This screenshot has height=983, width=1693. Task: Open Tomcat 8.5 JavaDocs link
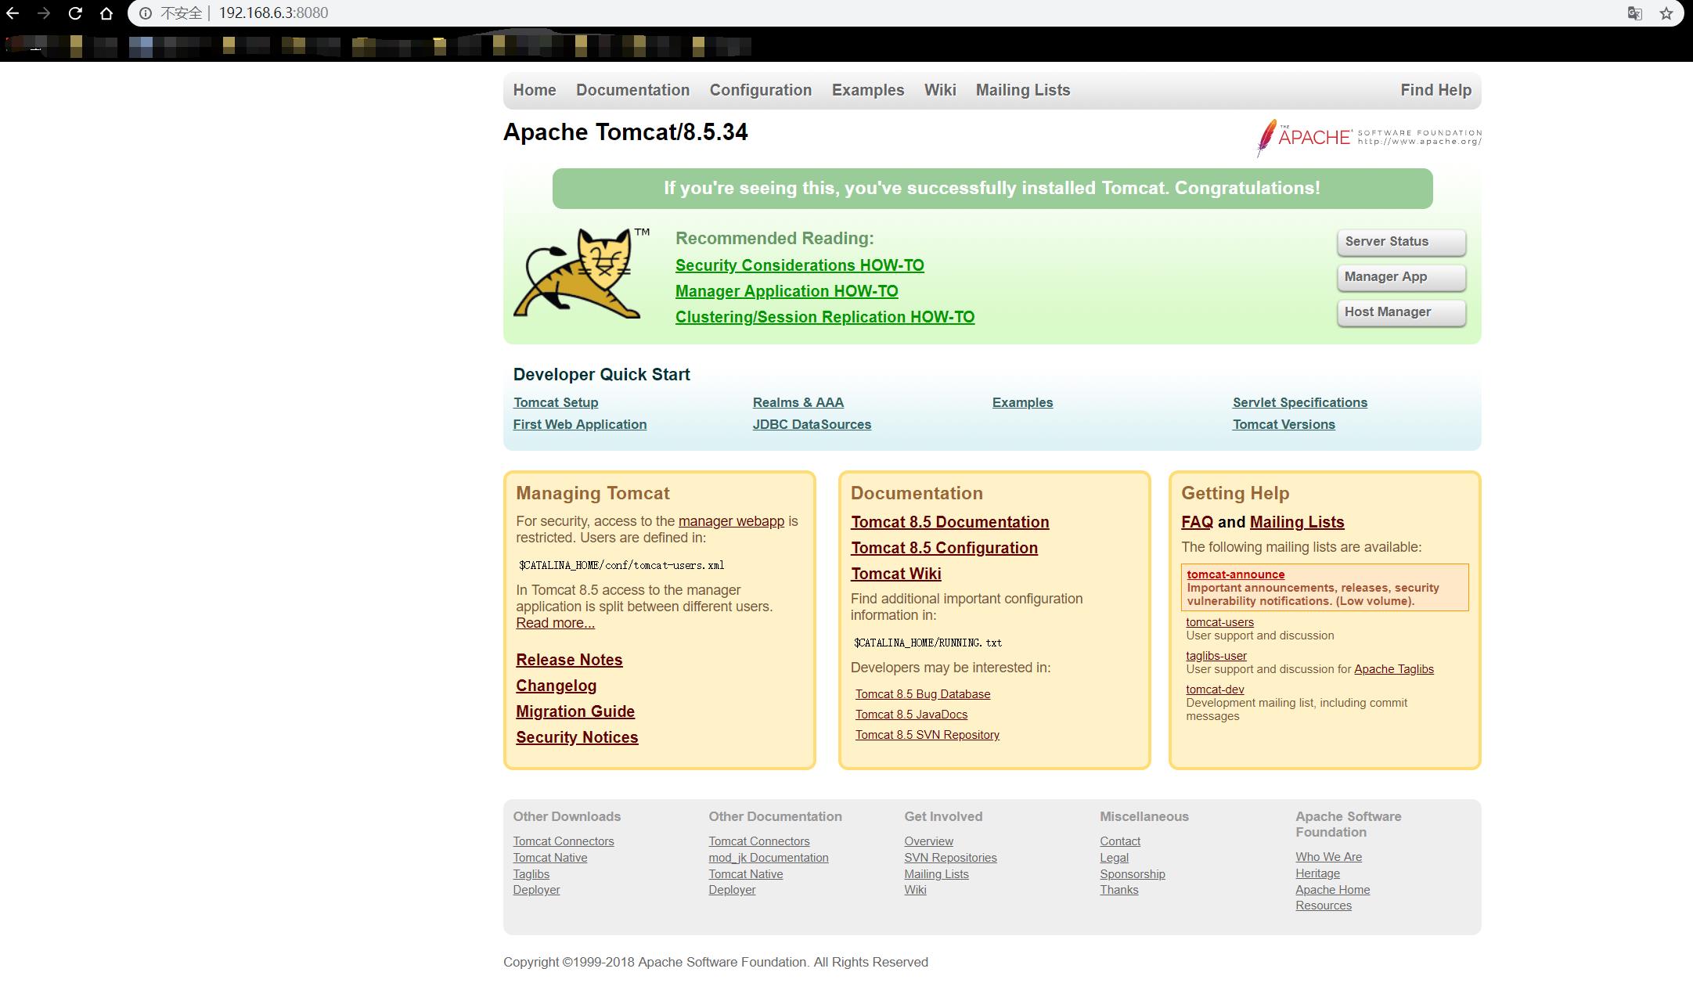click(x=911, y=715)
